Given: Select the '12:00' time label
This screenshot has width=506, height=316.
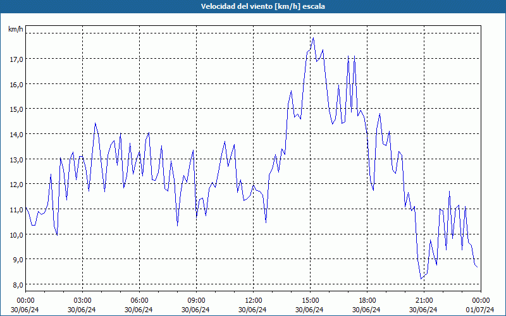Looking at the screenshot, I should tap(254, 301).
